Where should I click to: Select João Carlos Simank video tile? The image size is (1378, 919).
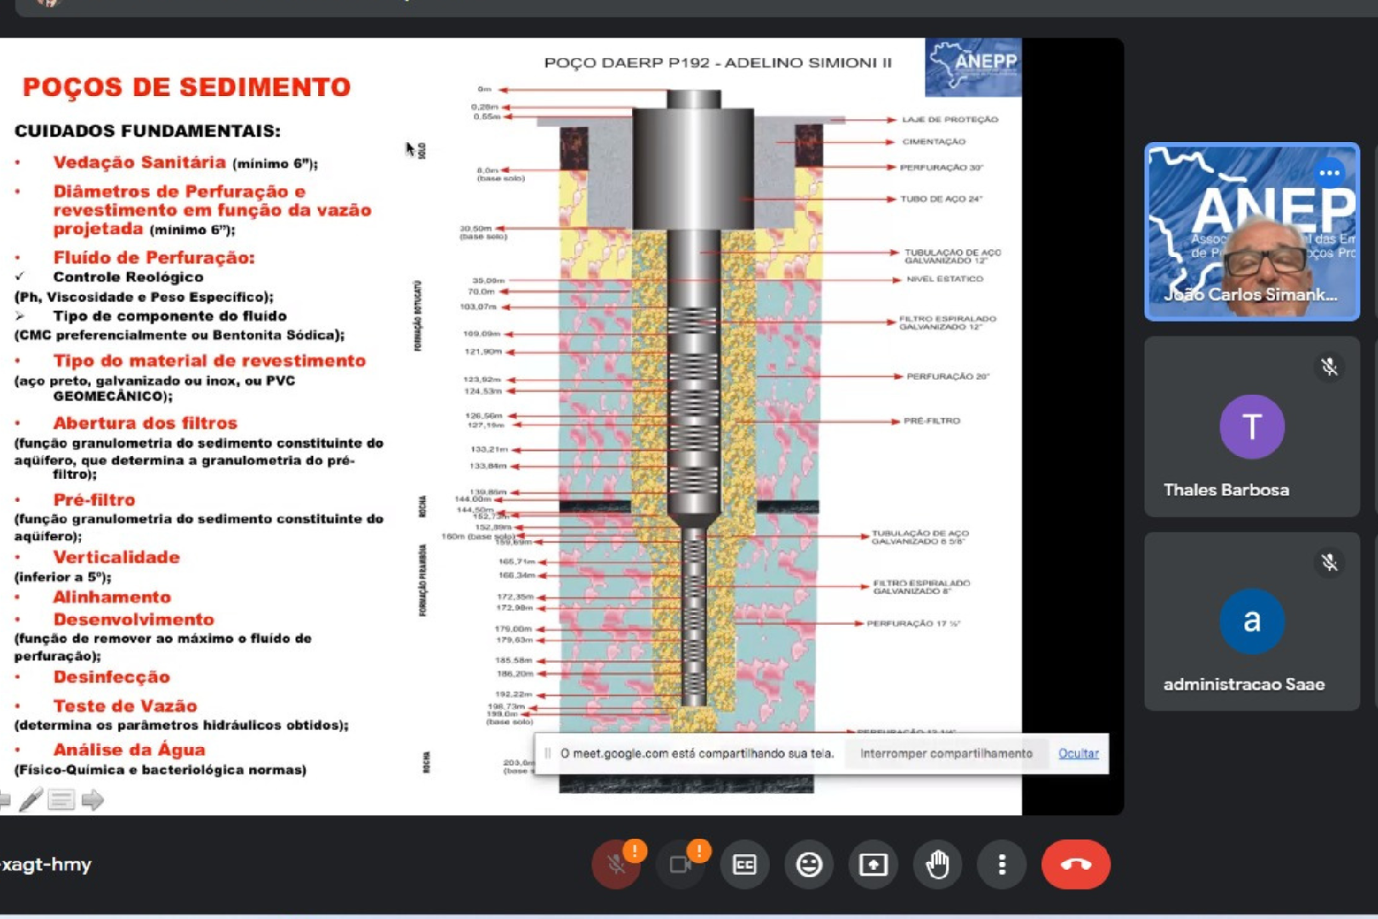(x=1252, y=231)
